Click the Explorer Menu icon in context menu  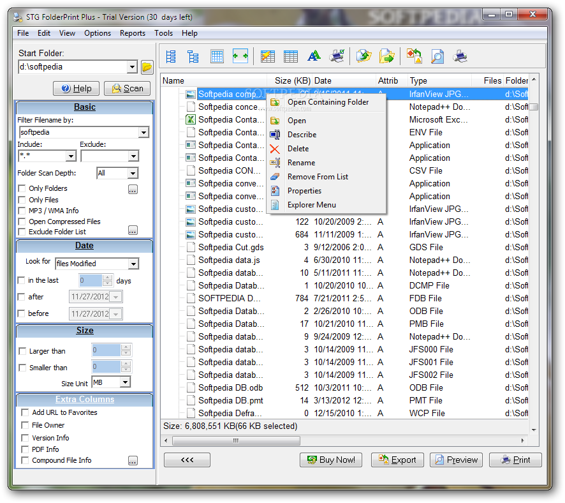pos(275,205)
